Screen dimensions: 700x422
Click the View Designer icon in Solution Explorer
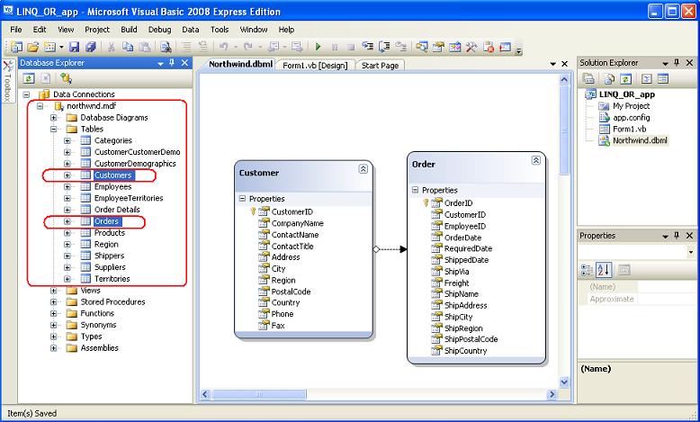(x=663, y=79)
